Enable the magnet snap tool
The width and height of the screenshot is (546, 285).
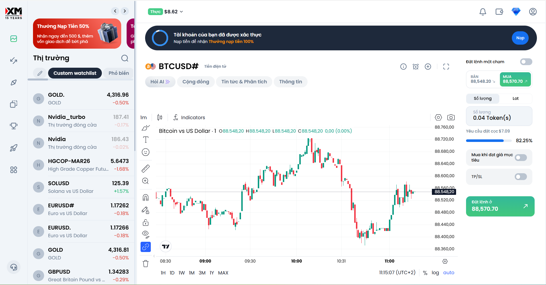[x=146, y=197]
